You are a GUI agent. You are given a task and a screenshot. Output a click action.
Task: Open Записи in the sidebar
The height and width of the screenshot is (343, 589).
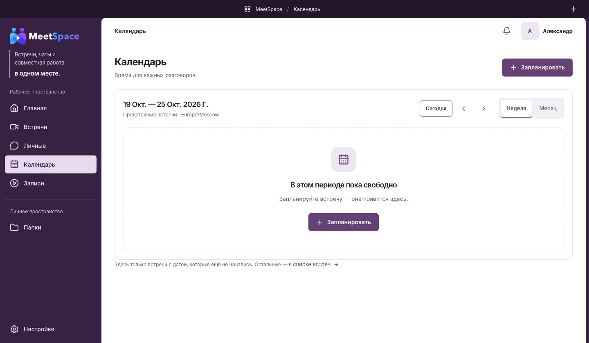tap(51, 183)
